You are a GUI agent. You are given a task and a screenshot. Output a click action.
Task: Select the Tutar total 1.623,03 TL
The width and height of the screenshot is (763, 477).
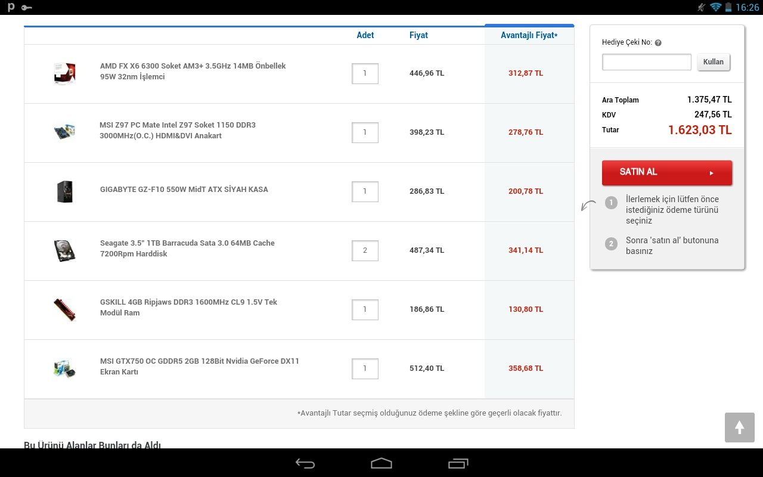[x=700, y=130]
